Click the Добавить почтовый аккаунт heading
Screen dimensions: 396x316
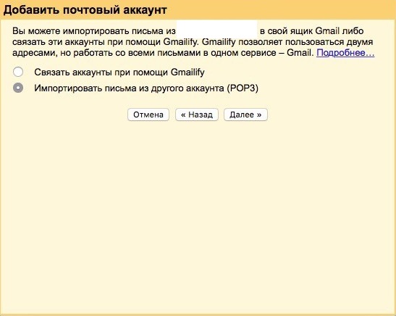[85, 10]
